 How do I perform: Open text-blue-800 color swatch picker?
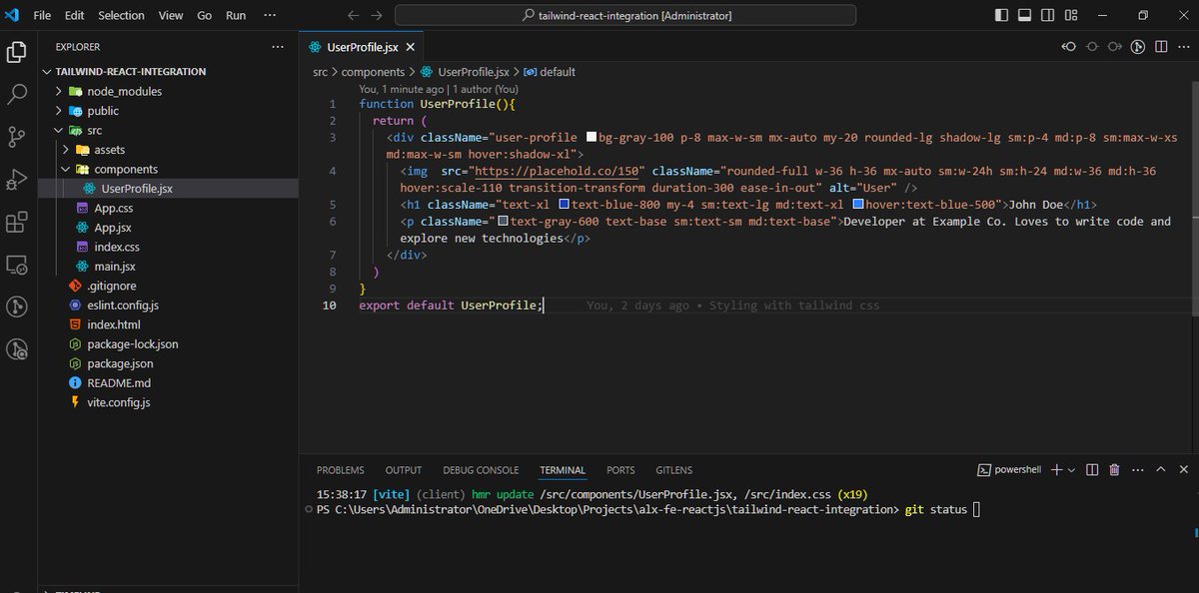click(563, 205)
